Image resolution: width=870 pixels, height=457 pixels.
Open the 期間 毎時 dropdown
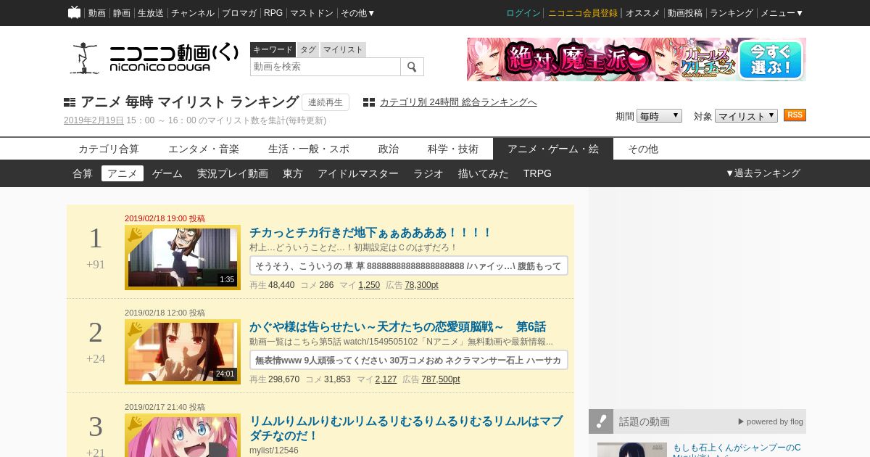[659, 116]
